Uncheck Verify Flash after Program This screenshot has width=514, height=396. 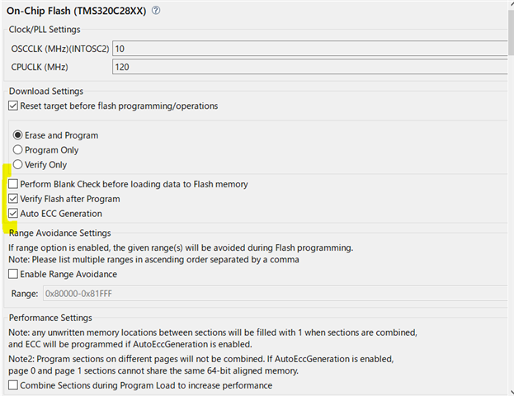[x=13, y=199]
